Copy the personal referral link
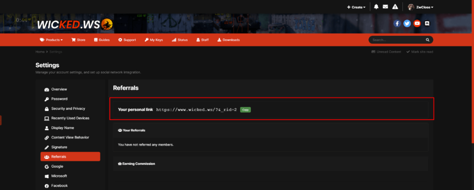 [245, 110]
